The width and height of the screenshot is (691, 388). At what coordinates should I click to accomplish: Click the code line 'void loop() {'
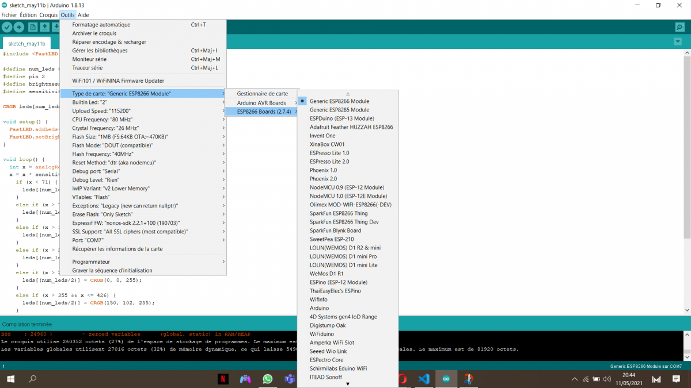(24, 159)
